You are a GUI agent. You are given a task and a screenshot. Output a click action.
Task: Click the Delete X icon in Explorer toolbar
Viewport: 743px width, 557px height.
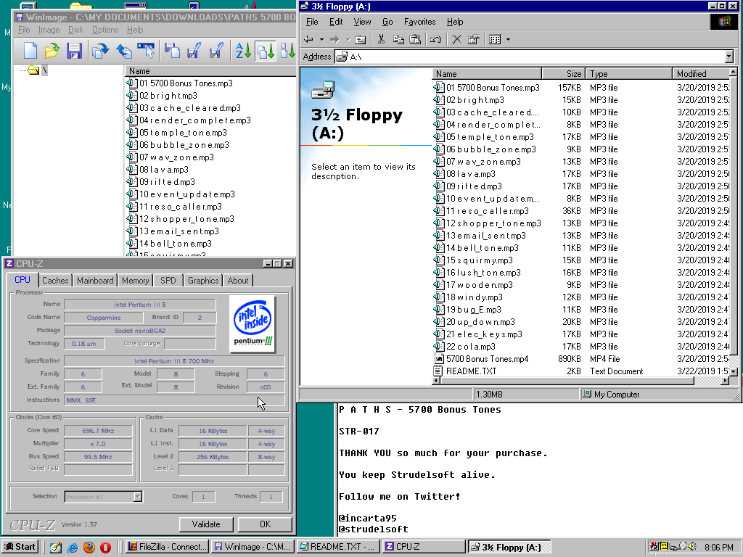pyautogui.click(x=456, y=39)
